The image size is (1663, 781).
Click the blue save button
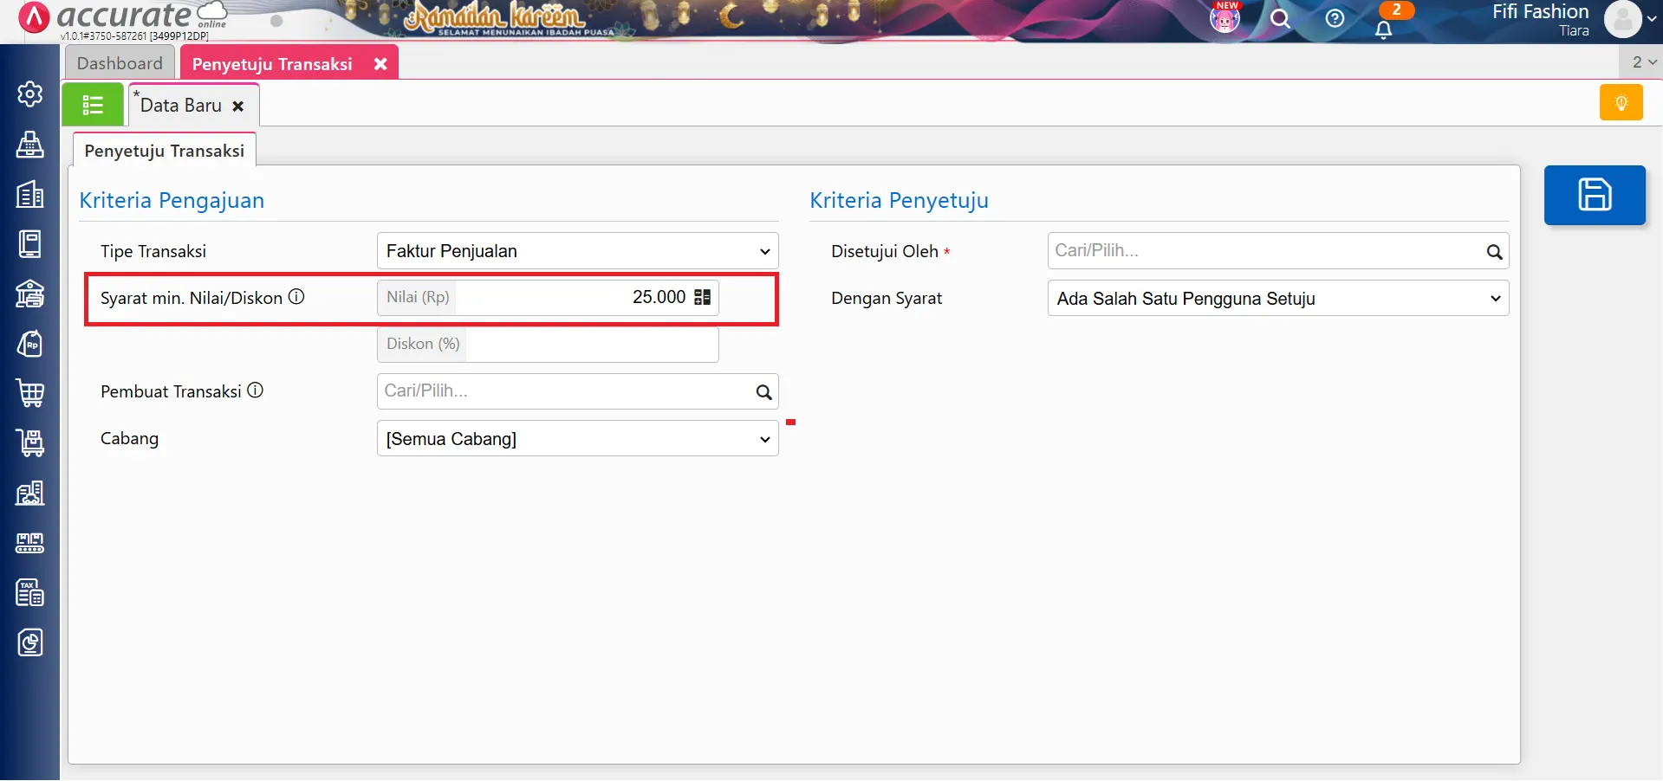pos(1594,195)
